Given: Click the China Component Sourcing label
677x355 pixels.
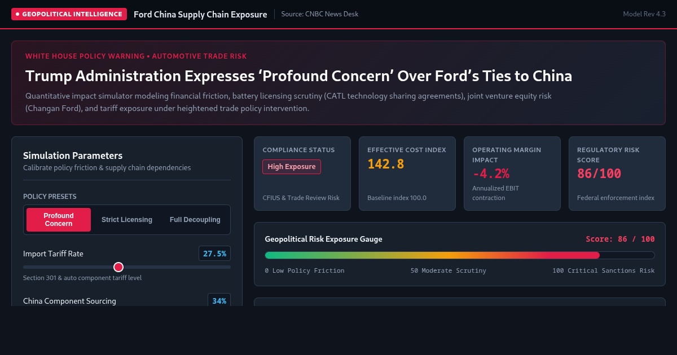Looking at the screenshot, I should (69, 301).
